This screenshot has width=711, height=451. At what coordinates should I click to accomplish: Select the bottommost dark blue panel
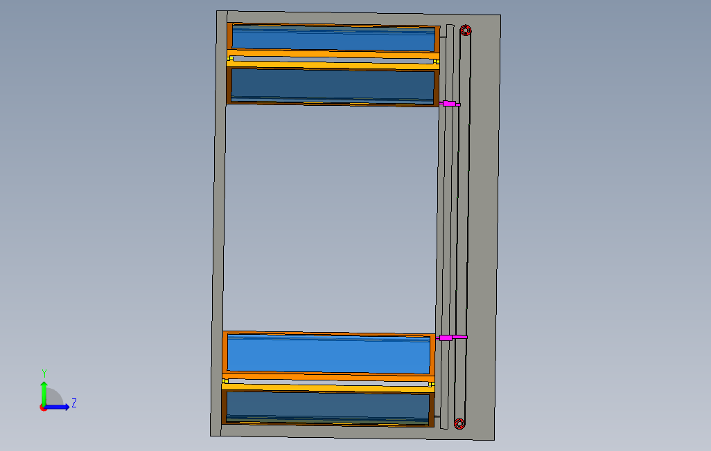(x=327, y=407)
